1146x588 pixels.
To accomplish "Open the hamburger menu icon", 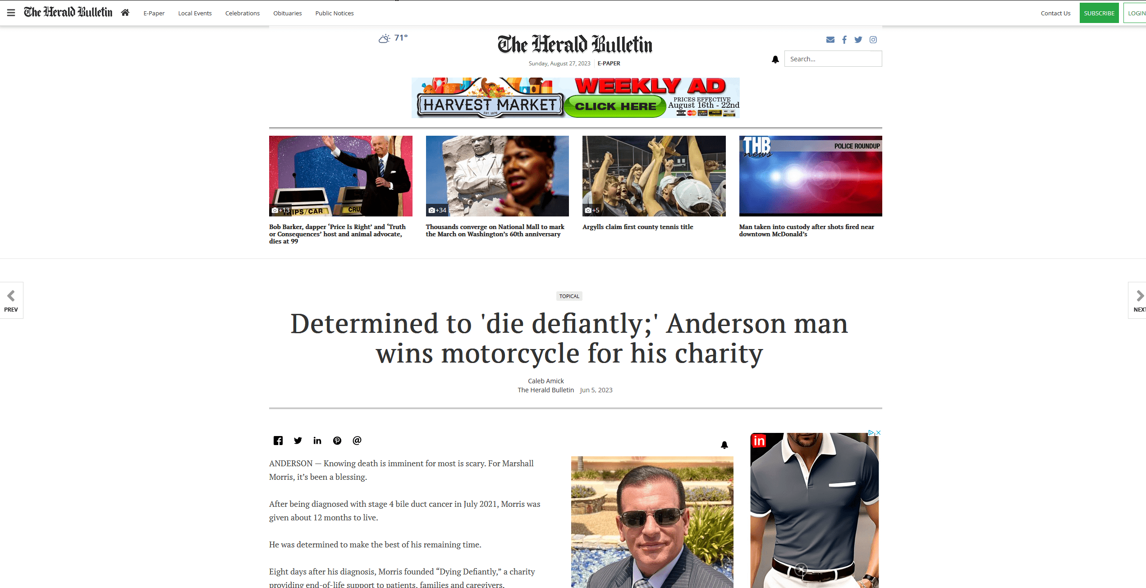I will pos(11,13).
